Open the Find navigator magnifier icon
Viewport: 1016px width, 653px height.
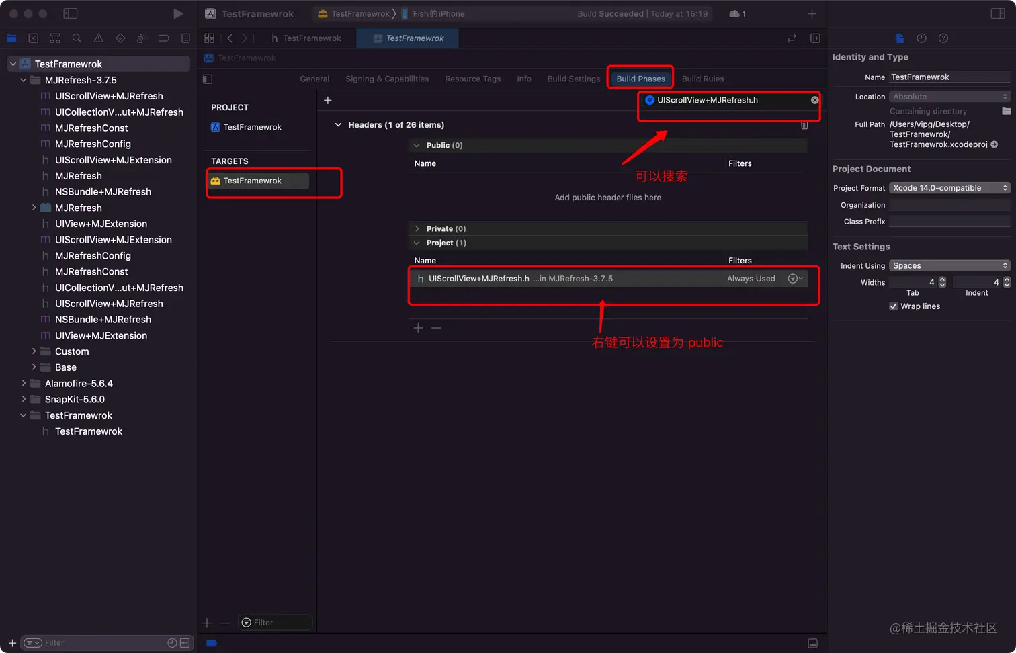77,38
